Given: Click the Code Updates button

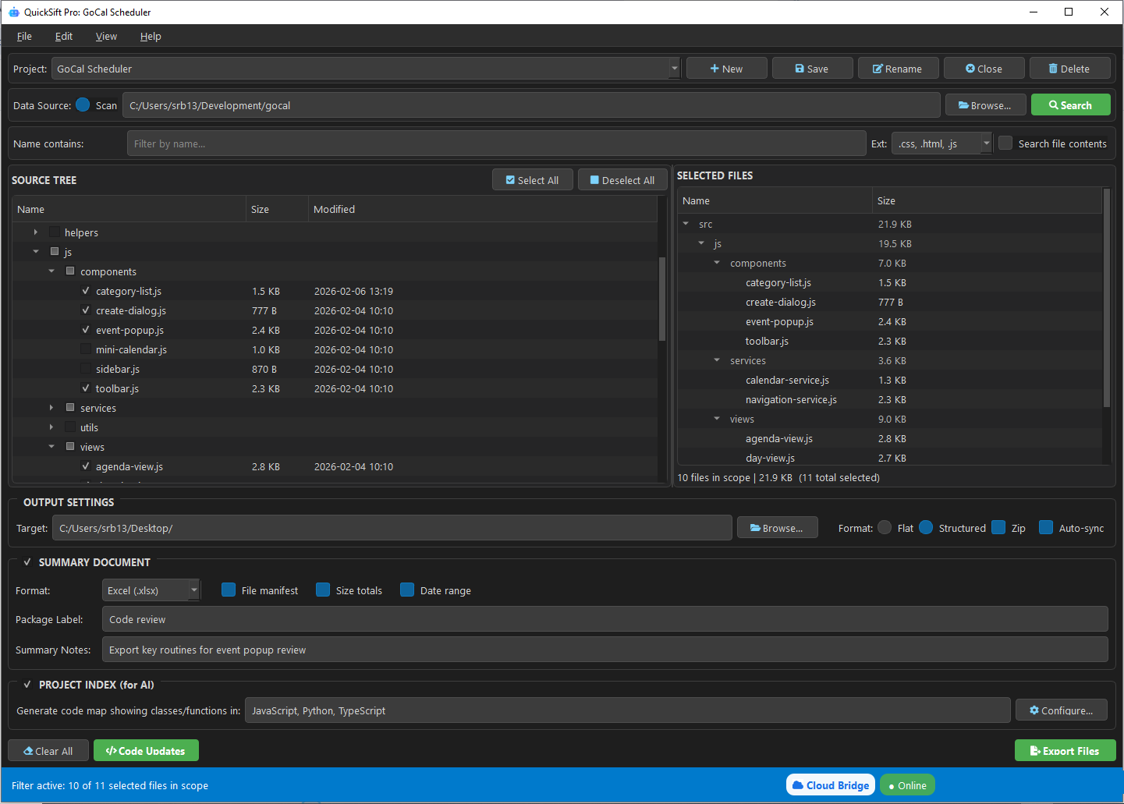Looking at the screenshot, I should point(146,751).
